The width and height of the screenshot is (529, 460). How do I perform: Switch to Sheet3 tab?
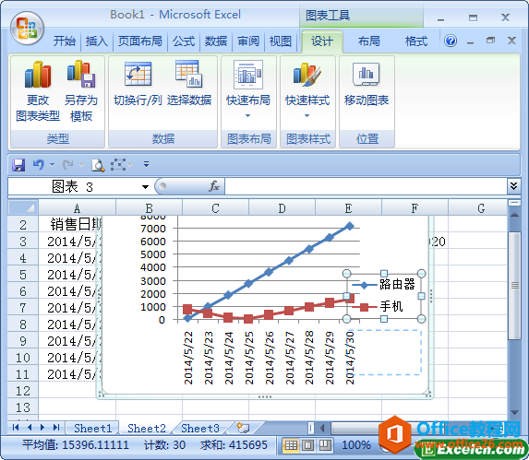coord(200,428)
